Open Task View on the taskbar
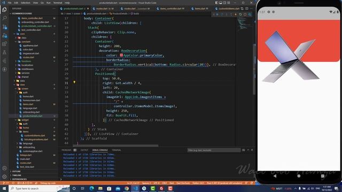Image resolution: width=342 pixels, height=192 pixels. point(83,188)
